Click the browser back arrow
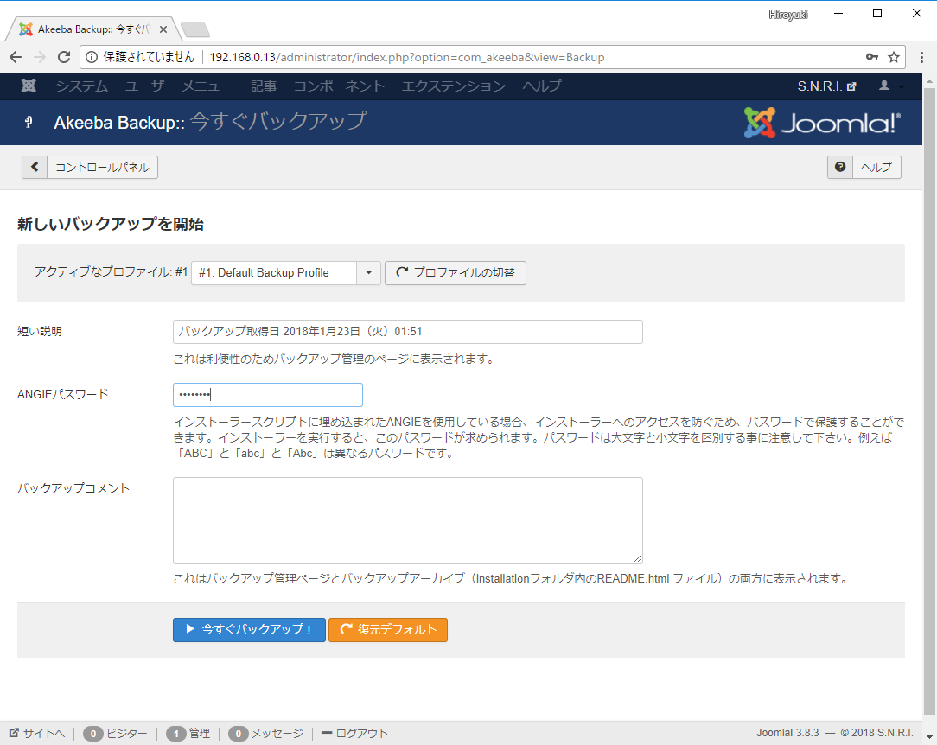This screenshot has width=937, height=745. coord(16,57)
